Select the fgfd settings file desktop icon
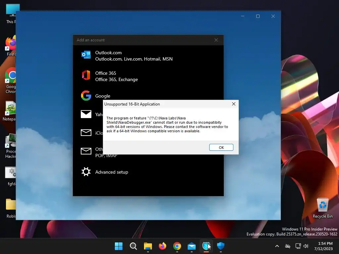 [x=11, y=176]
